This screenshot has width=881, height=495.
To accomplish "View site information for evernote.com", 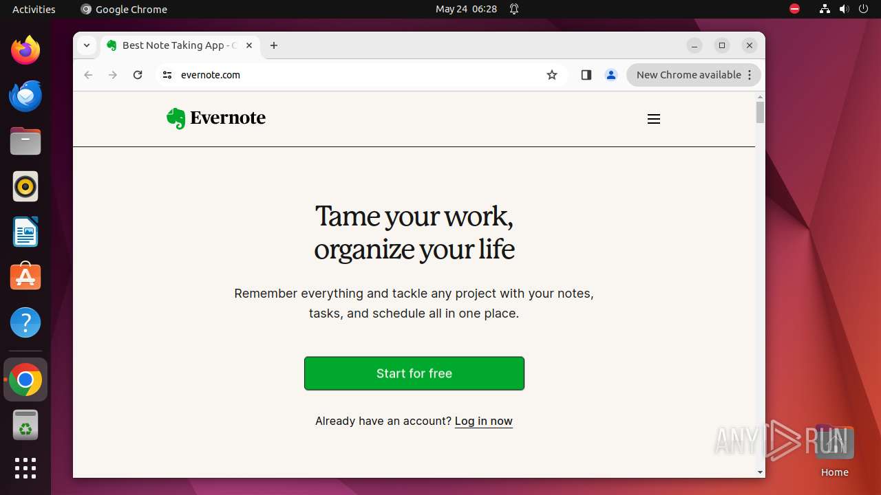I will (167, 75).
